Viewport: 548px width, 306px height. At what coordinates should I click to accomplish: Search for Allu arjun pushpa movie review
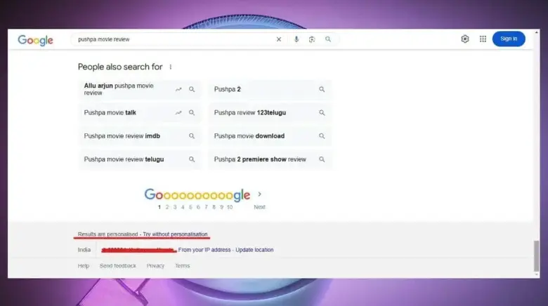140,89
